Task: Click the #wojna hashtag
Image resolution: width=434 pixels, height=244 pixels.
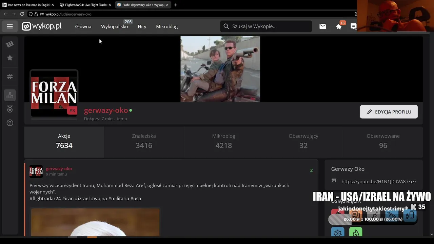Action: [99, 198]
